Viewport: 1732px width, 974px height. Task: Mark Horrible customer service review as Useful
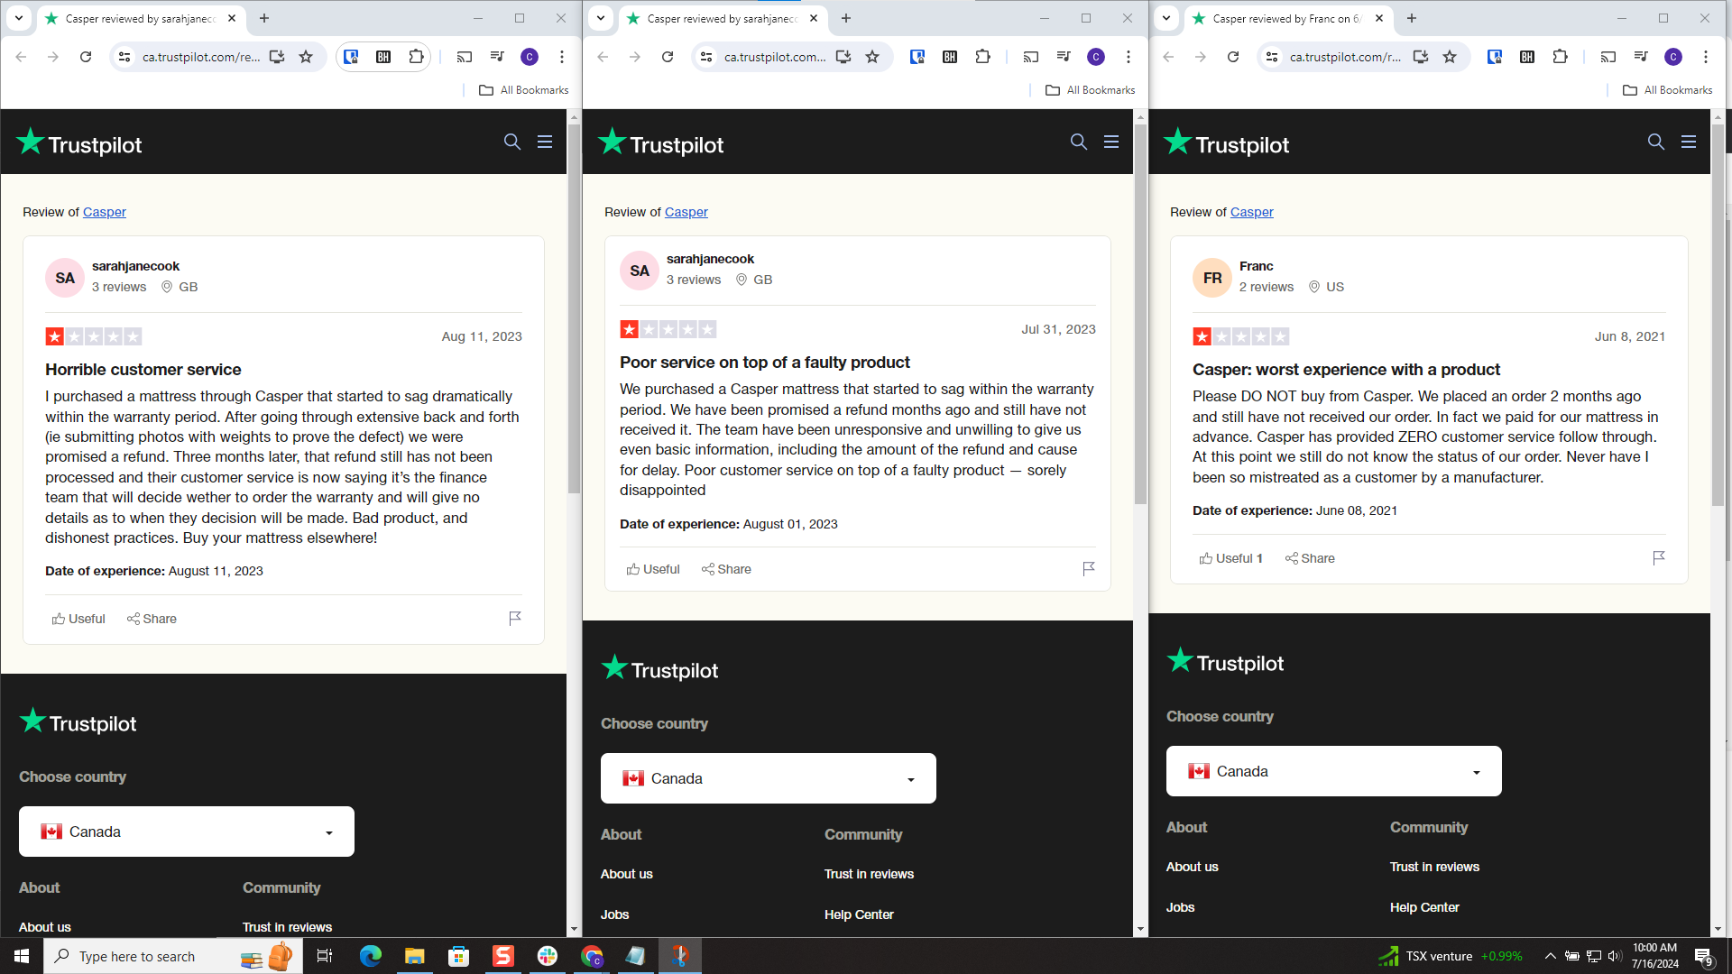pyautogui.click(x=78, y=619)
